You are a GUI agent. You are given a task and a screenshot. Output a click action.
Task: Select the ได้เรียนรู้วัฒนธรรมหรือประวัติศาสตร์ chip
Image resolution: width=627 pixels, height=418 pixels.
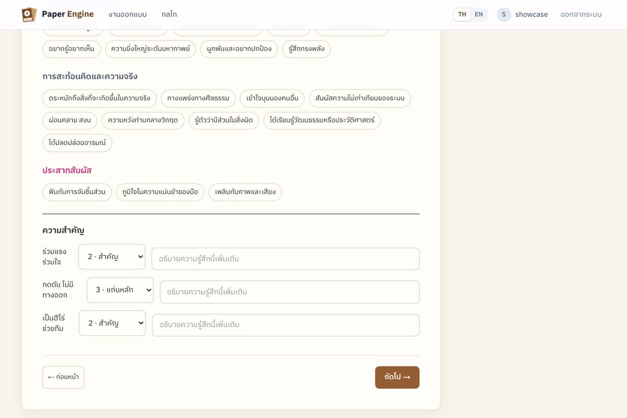[x=322, y=121]
